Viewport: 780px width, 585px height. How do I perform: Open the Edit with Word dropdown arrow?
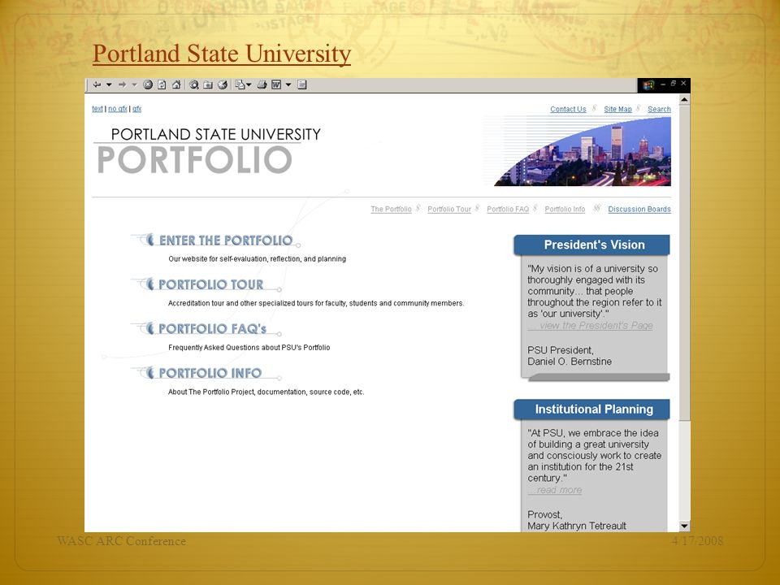point(288,84)
